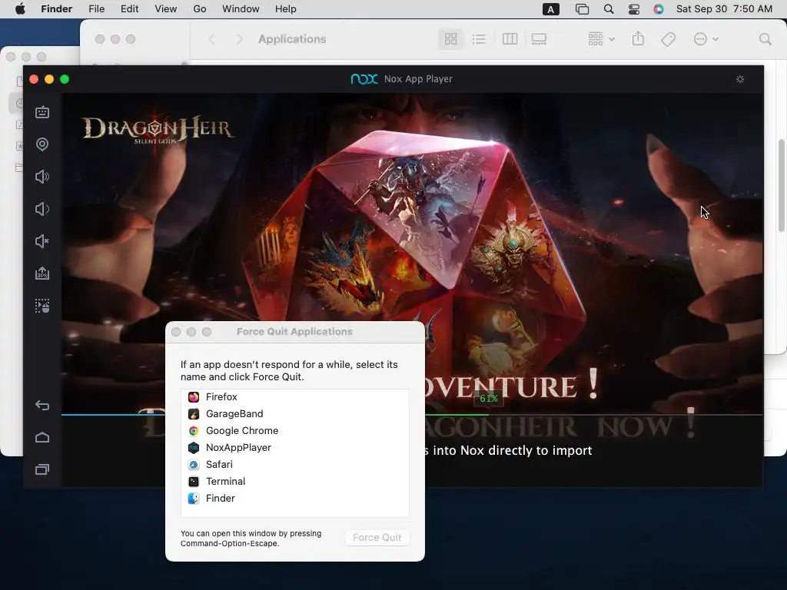Viewport: 787px width, 590px height.
Task: Select Firefox in Force Quit list
Action: point(294,397)
